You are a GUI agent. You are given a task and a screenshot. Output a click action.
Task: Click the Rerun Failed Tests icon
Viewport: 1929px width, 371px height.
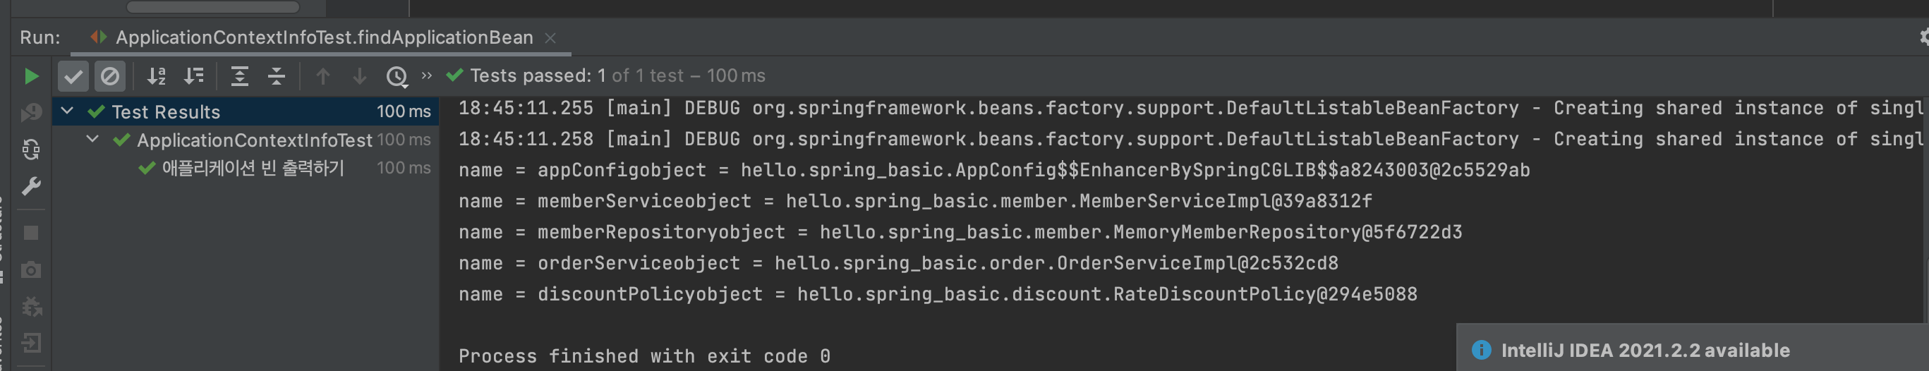(31, 113)
